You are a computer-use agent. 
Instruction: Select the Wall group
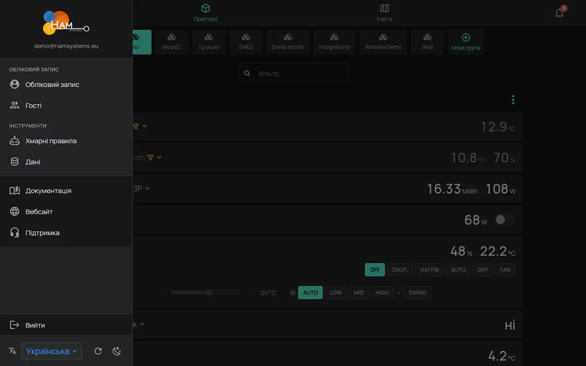(428, 42)
